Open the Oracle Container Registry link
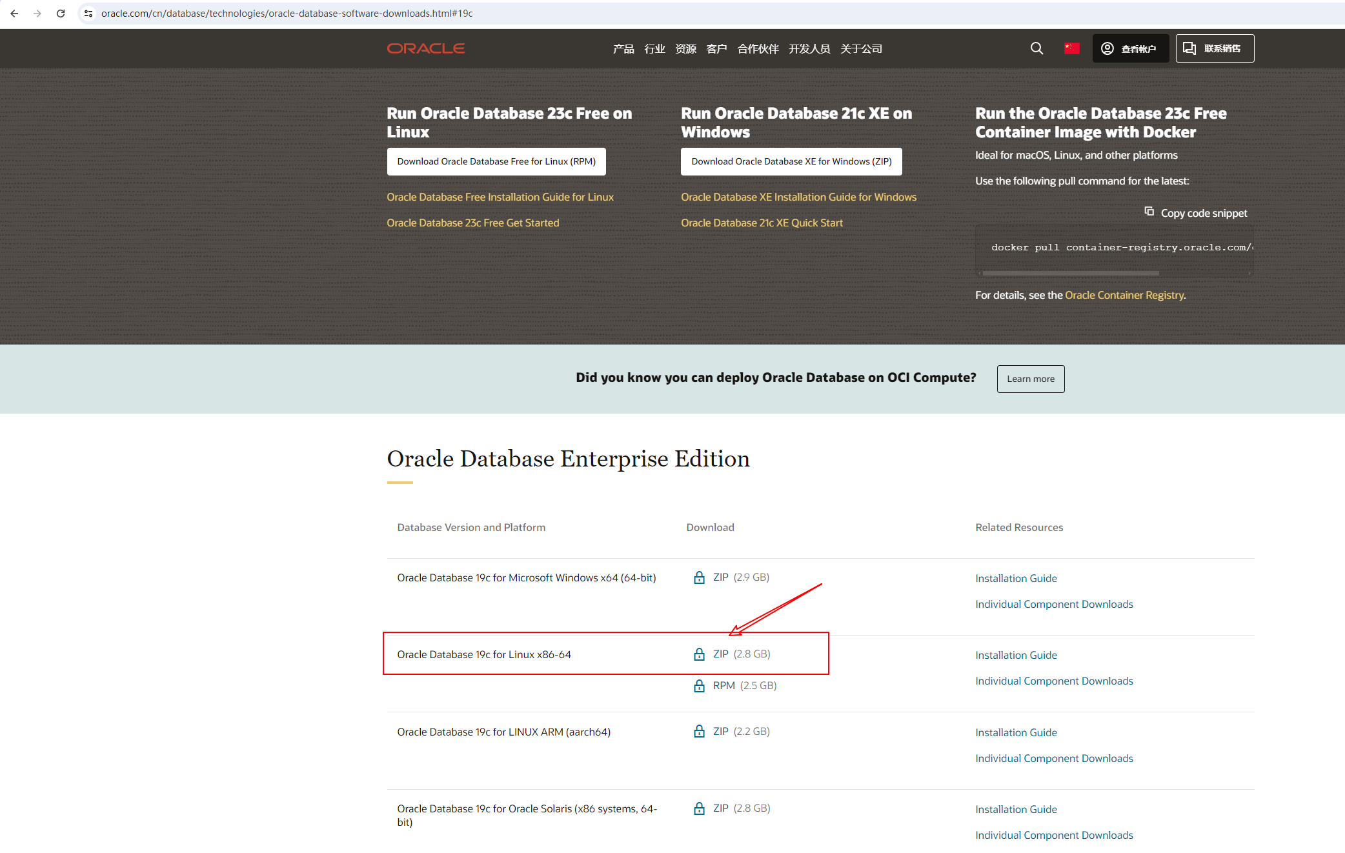The width and height of the screenshot is (1345, 853). coord(1124,295)
